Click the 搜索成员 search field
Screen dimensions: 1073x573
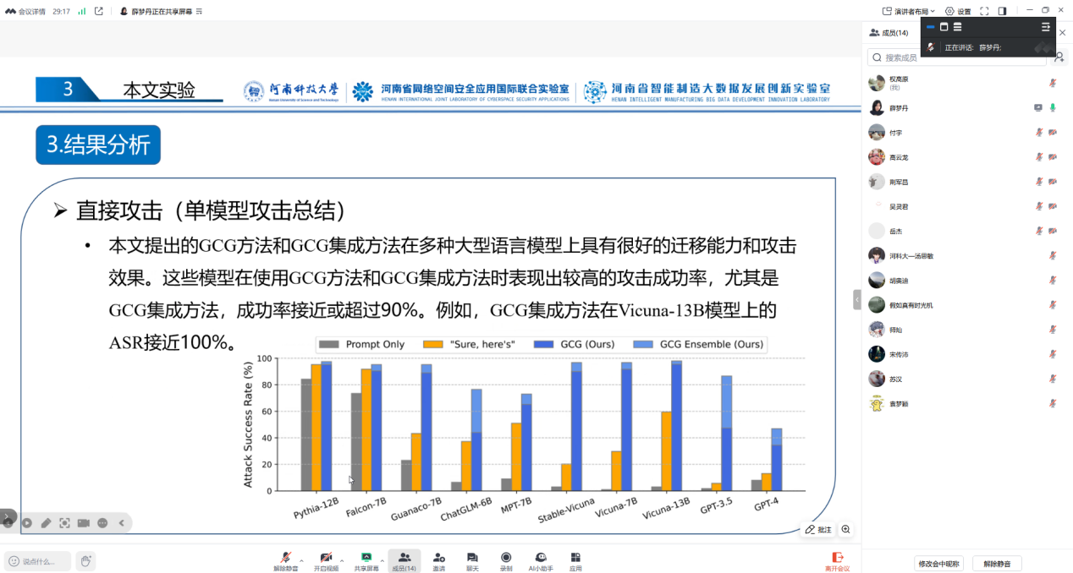pos(957,57)
